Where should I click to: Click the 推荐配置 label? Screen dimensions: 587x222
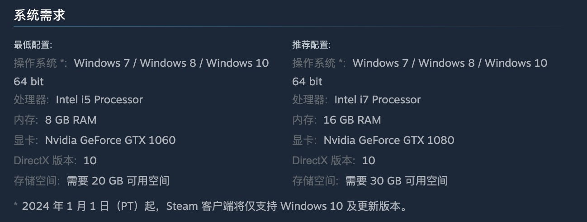point(312,45)
